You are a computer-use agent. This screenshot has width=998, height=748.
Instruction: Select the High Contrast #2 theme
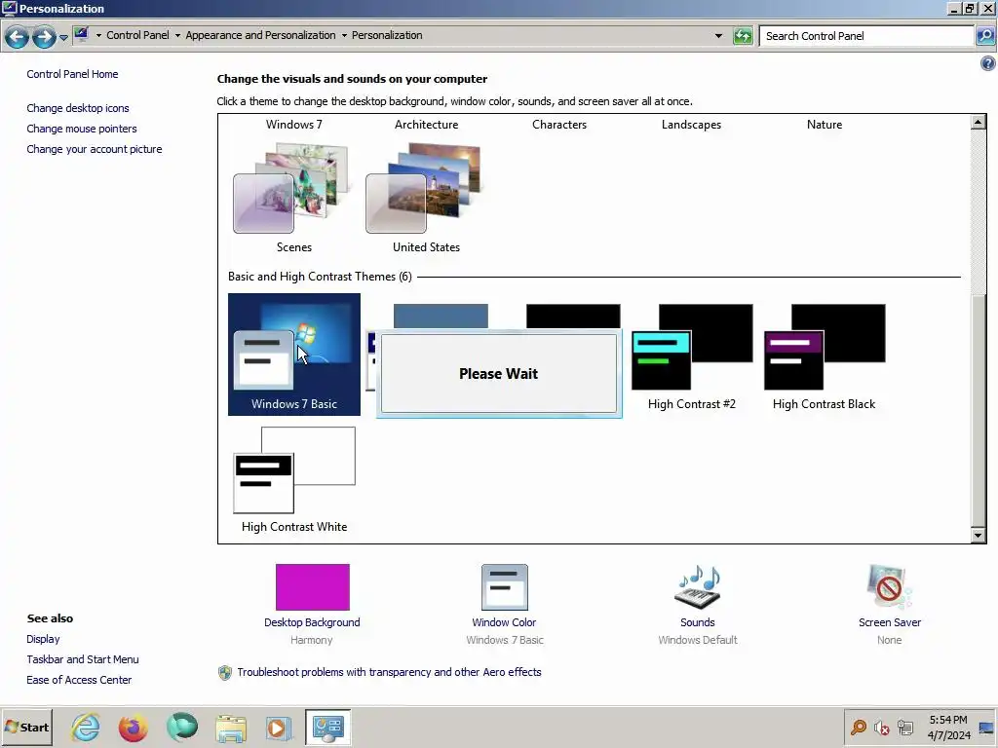692,355
